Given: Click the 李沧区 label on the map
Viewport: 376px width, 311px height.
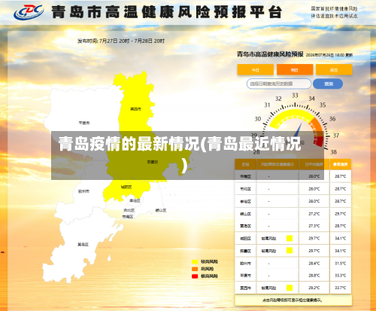Looking at the screenshot, I should [x=135, y=200].
